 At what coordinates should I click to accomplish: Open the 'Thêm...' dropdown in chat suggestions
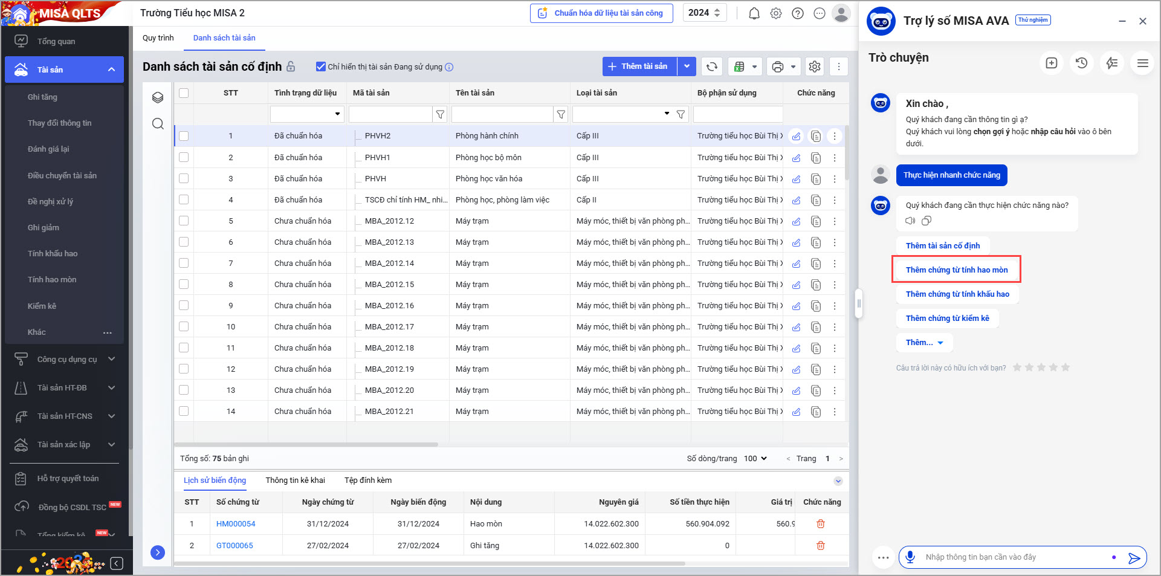tap(924, 342)
